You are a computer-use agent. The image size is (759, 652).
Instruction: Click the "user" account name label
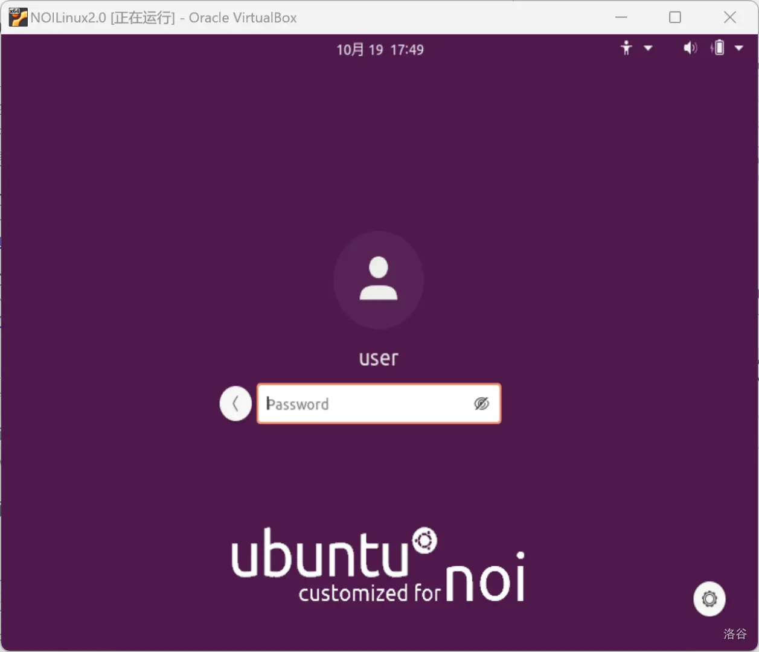(379, 358)
